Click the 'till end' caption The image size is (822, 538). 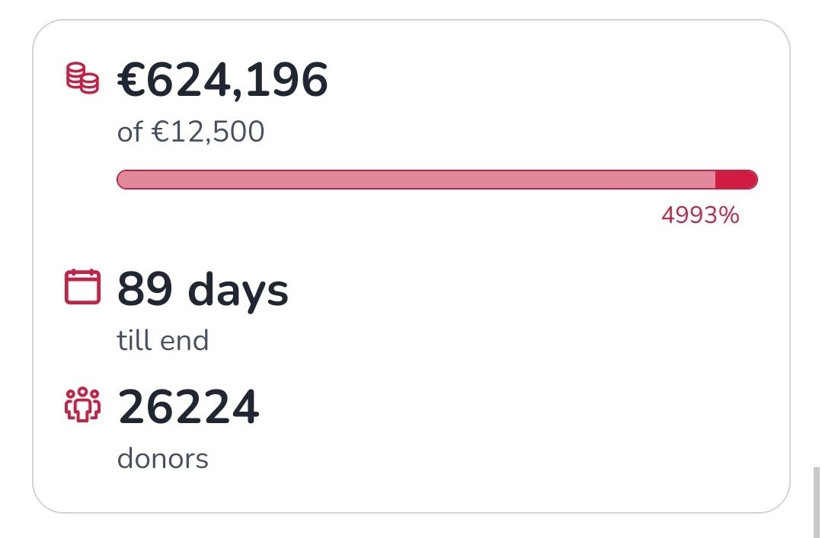(x=163, y=340)
